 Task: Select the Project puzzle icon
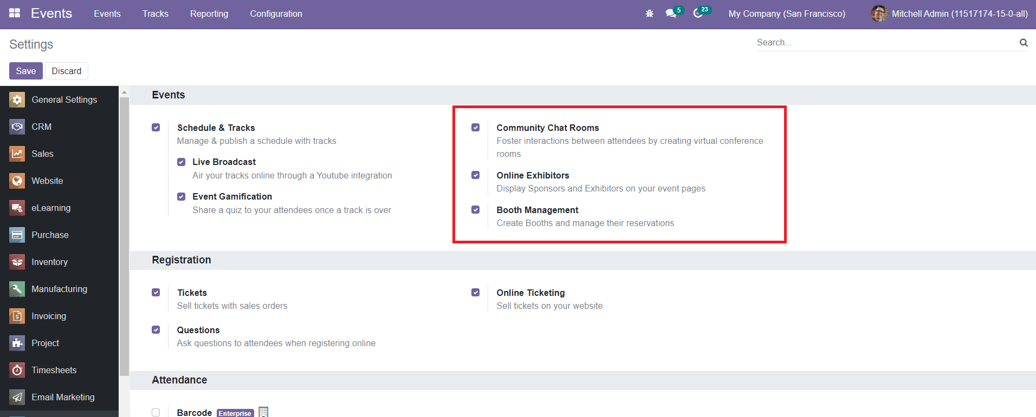click(x=17, y=343)
